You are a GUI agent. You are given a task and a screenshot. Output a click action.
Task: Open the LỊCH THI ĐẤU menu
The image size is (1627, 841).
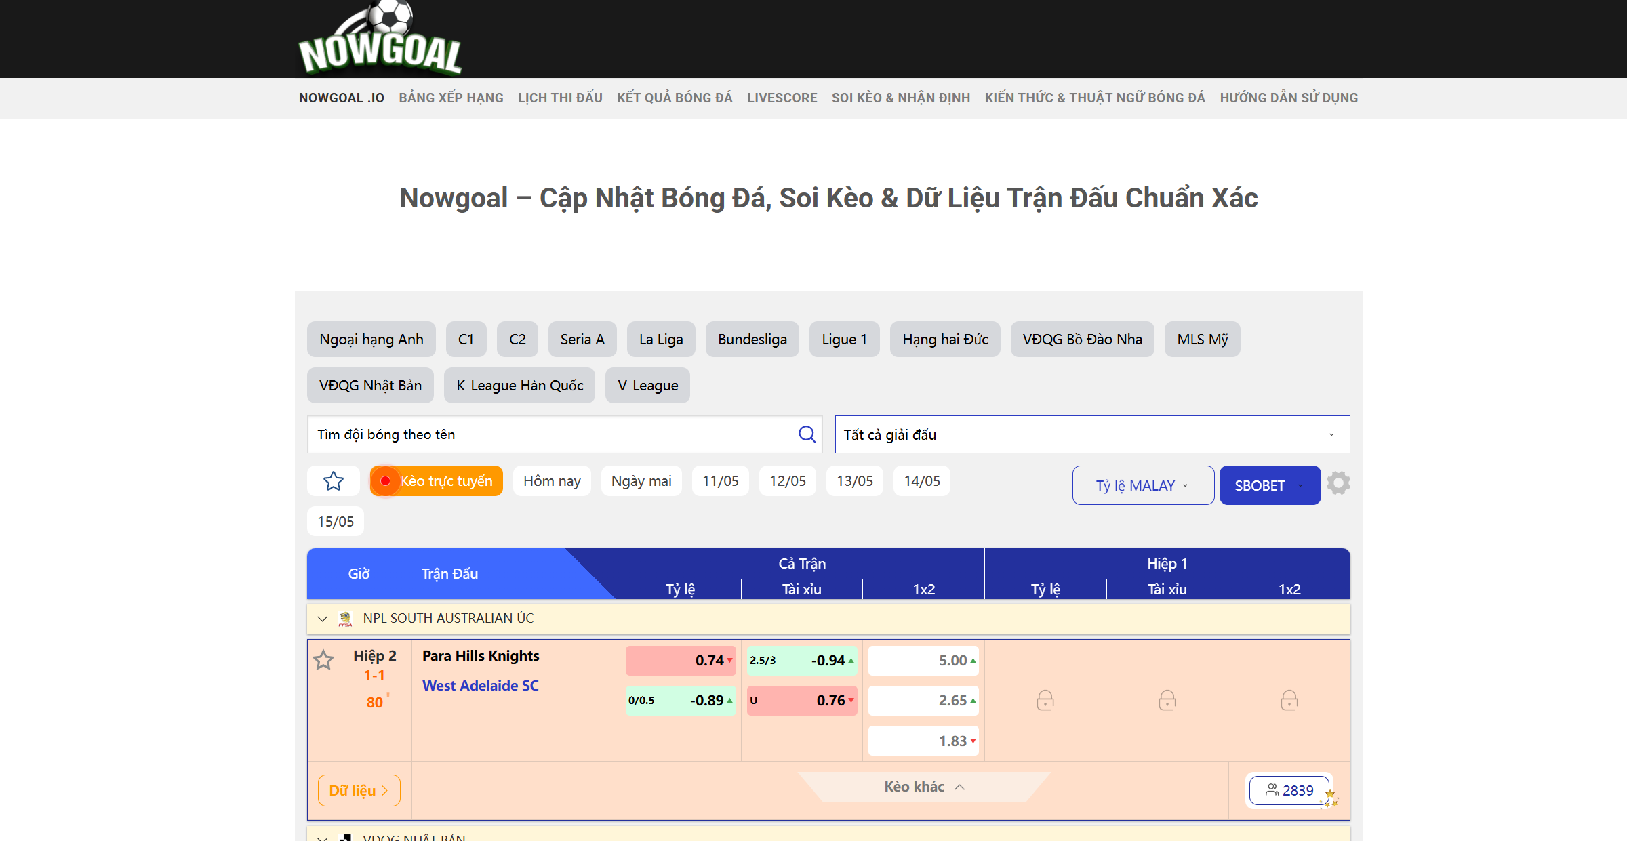(x=560, y=98)
